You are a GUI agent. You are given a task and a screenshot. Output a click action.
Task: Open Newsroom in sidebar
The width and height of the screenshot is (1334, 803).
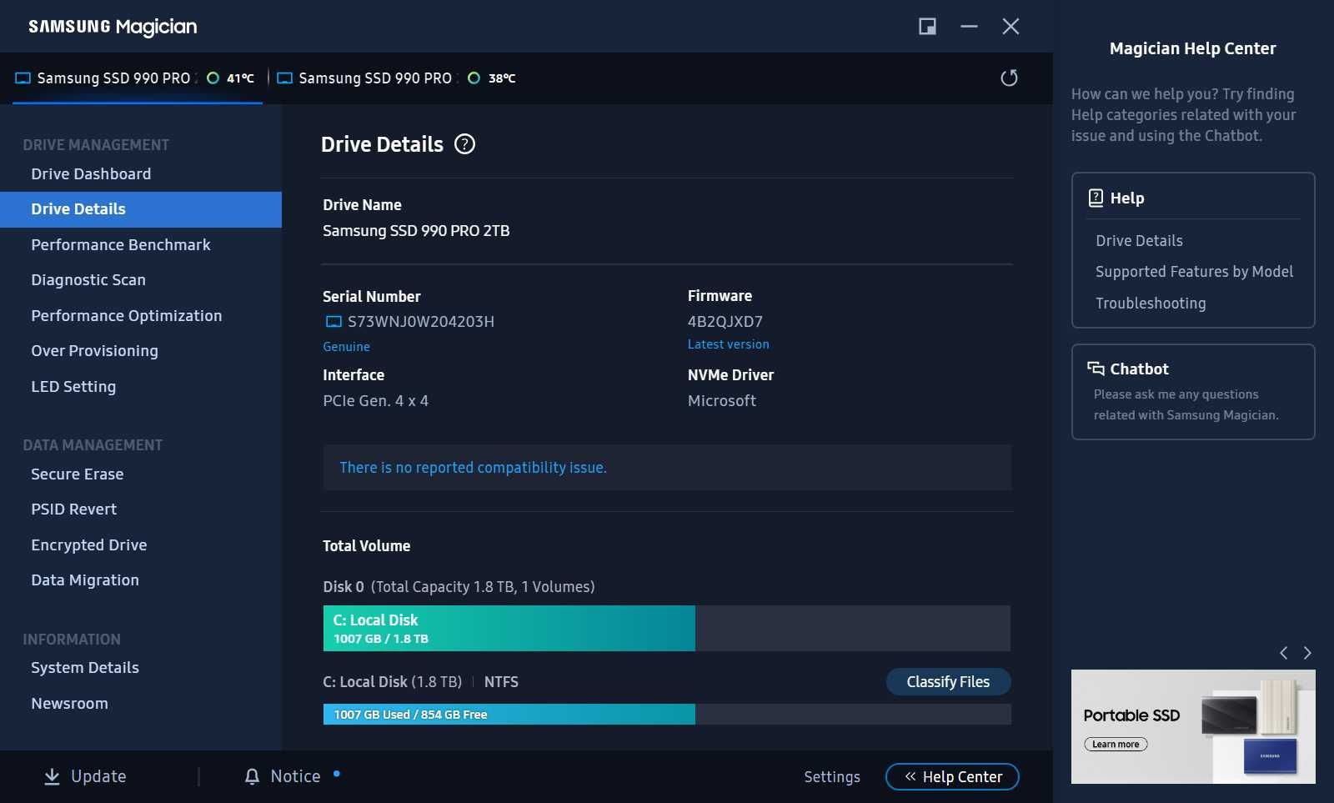70,704
